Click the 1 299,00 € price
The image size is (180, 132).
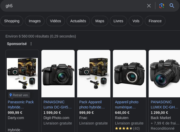159,113
